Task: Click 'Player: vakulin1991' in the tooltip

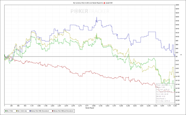Action: (x=162, y=85)
